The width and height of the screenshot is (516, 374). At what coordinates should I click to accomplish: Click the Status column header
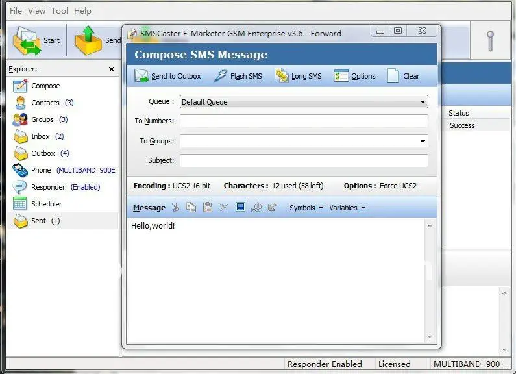tap(458, 113)
